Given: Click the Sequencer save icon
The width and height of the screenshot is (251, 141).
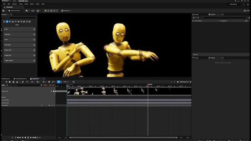Looking at the screenshot, I should click(x=7, y=82).
